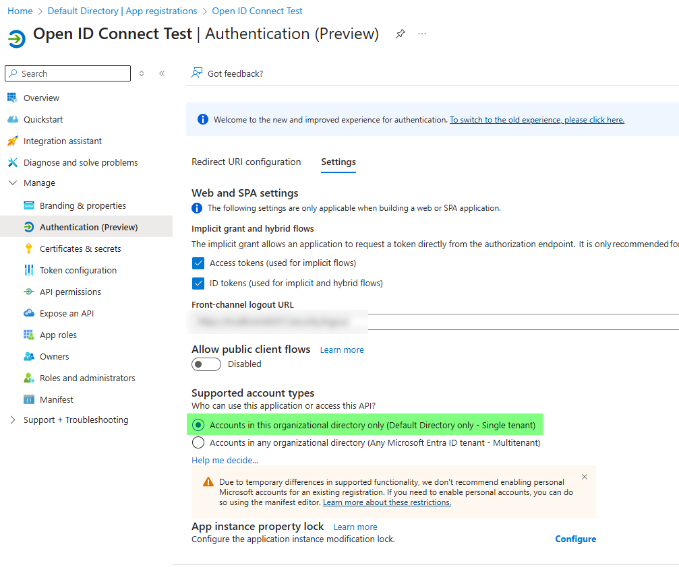679x567 pixels.
Task: Uncheck the ID tokens checkbox
Action: [x=198, y=283]
